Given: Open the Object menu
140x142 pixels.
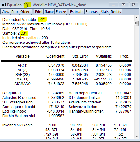Looking at the screenshot, I should (26, 12).
